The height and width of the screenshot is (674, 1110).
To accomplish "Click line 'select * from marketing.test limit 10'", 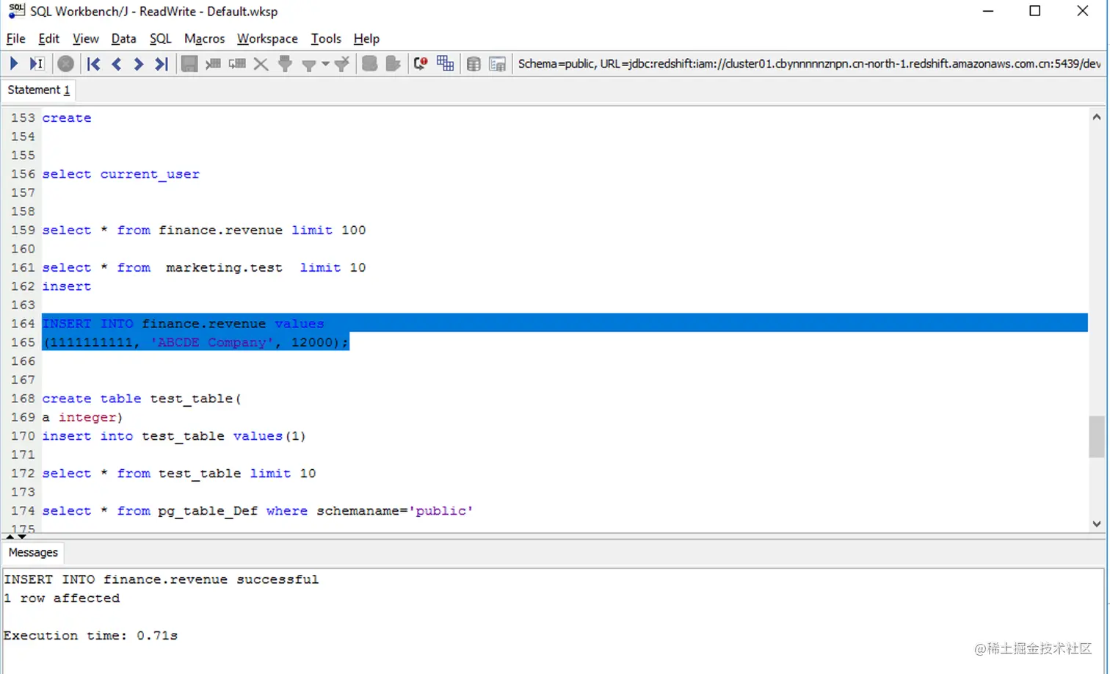I will coord(203,267).
